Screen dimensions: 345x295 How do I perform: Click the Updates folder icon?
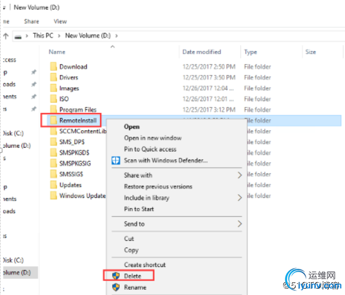click(54, 185)
